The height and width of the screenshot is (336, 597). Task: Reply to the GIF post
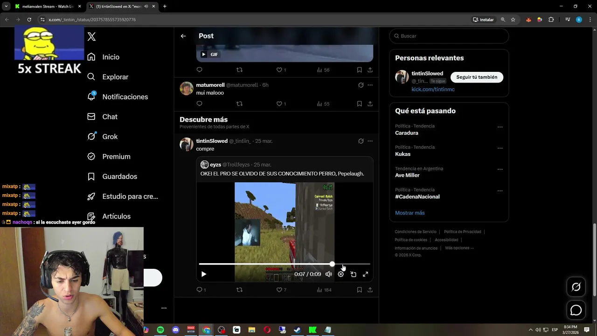199,70
